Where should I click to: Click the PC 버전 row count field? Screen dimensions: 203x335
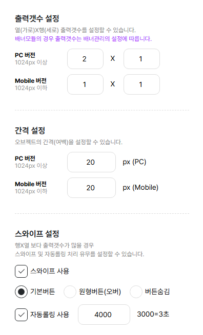pos(141,59)
